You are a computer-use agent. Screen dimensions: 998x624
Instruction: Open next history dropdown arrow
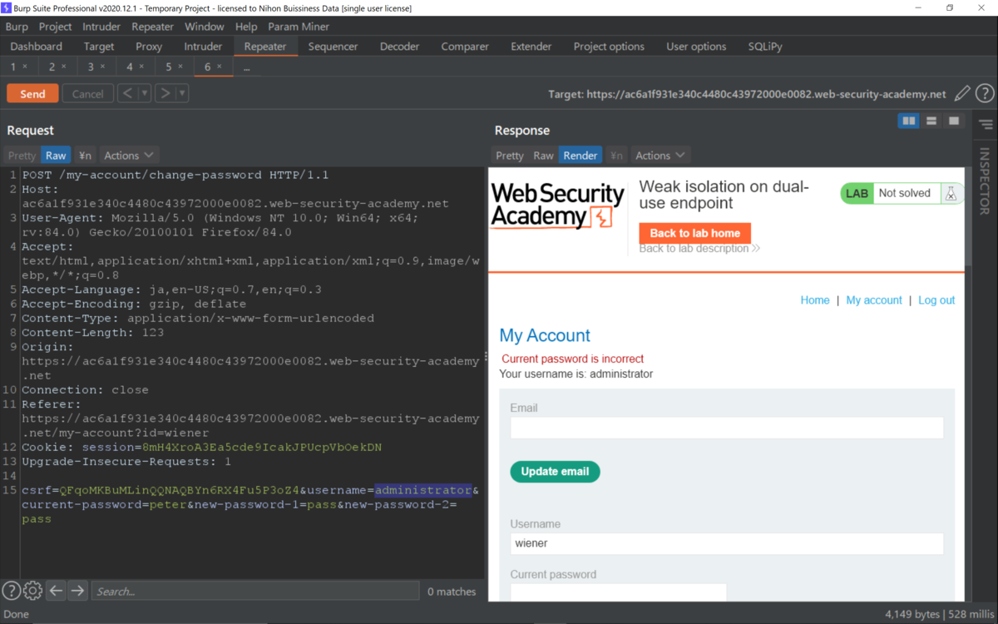point(182,93)
